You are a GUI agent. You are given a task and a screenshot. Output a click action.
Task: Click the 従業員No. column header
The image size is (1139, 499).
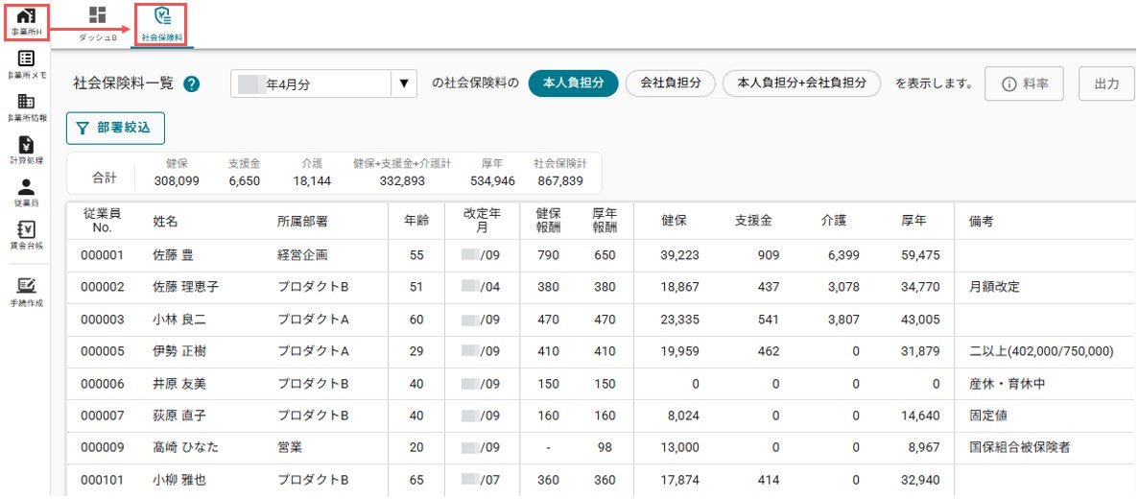pyautogui.click(x=101, y=221)
